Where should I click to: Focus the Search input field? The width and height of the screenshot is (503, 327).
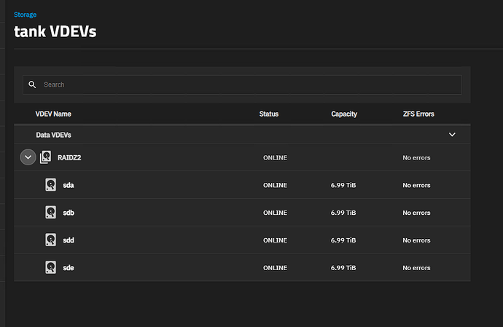[248, 84]
